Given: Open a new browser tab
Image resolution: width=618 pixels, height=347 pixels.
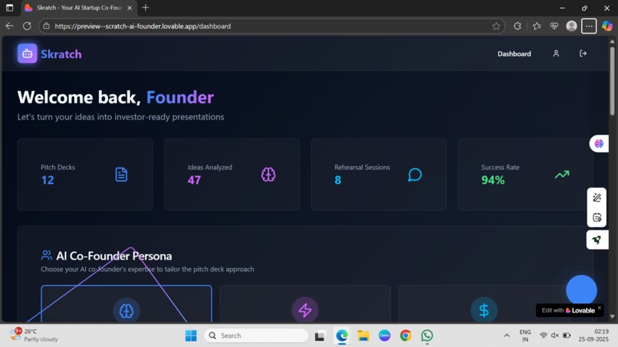Looking at the screenshot, I should [146, 8].
